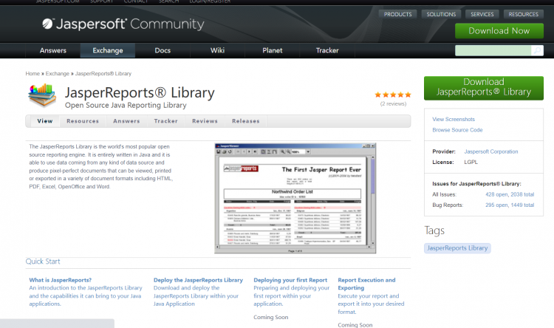The width and height of the screenshot is (554, 328).
Task: Click JasperReports® Library breadcrumb link
Action: (103, 74)
